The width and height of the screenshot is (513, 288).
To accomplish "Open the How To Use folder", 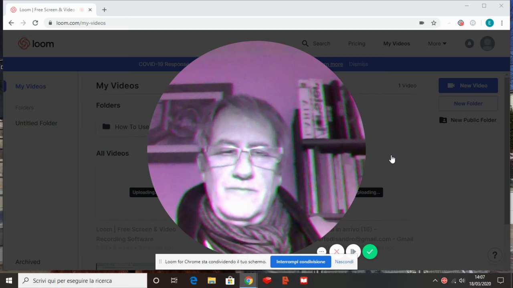I will pos(125,127).
